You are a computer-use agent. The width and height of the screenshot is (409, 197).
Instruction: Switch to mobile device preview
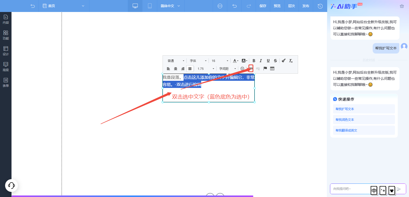[x=150, y=6]
